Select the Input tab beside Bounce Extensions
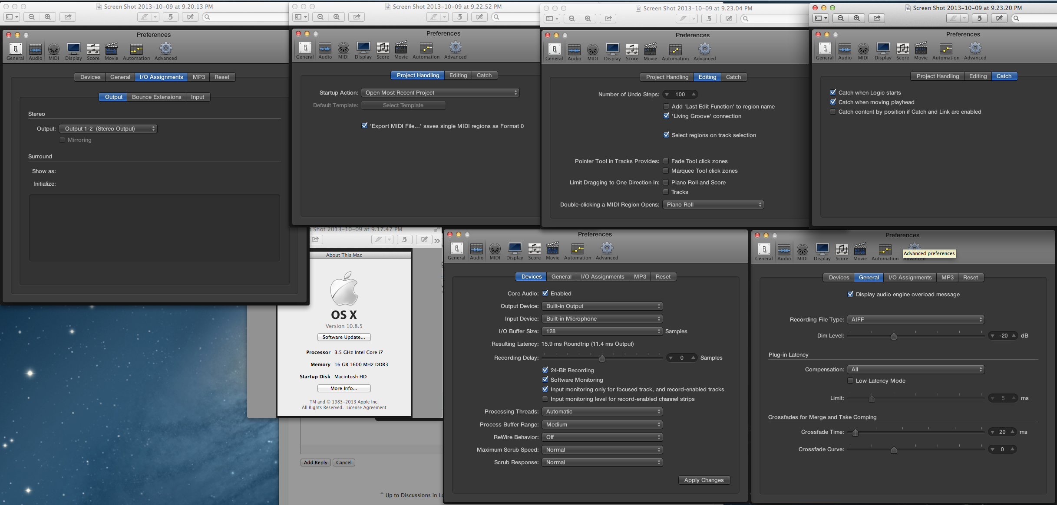Screen dimensions: 1057x505 tap(197, 97)
